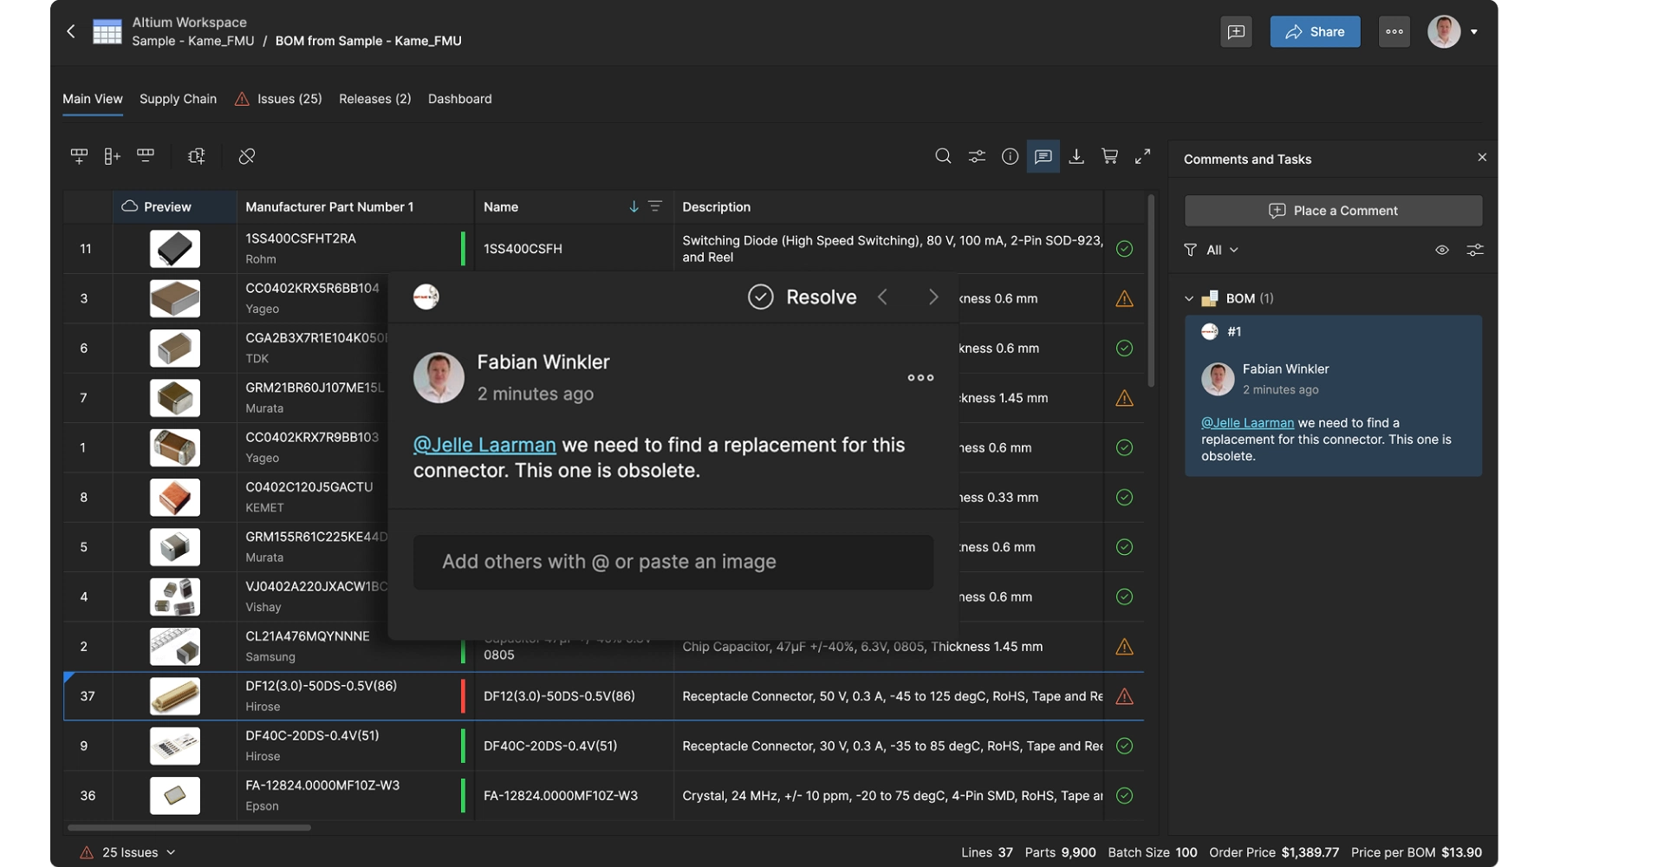
Task: Click the sort arrow in Name column header
Action: click(x=634, y=206)
